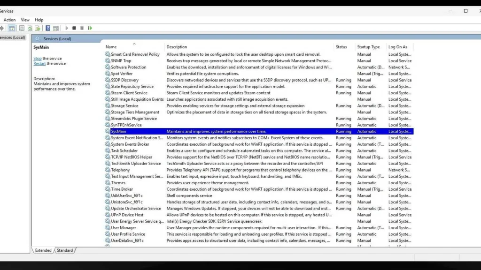Click the gear icon beside SysMain

coord(108,131)
